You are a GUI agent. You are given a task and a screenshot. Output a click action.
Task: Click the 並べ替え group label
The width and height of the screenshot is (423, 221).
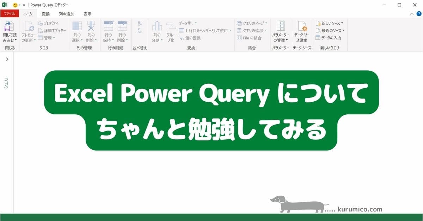point(140,48)
